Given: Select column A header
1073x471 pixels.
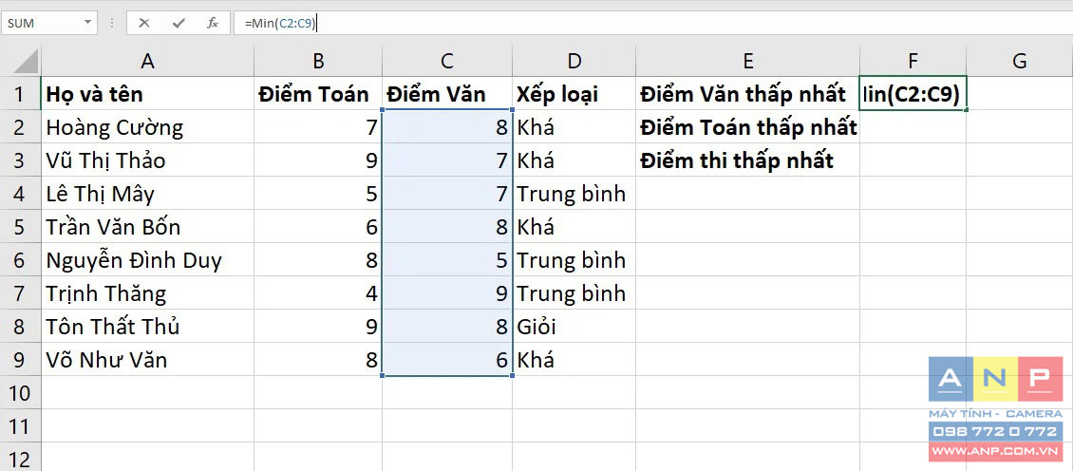Looking at the screenshot, I should (147, 62).
